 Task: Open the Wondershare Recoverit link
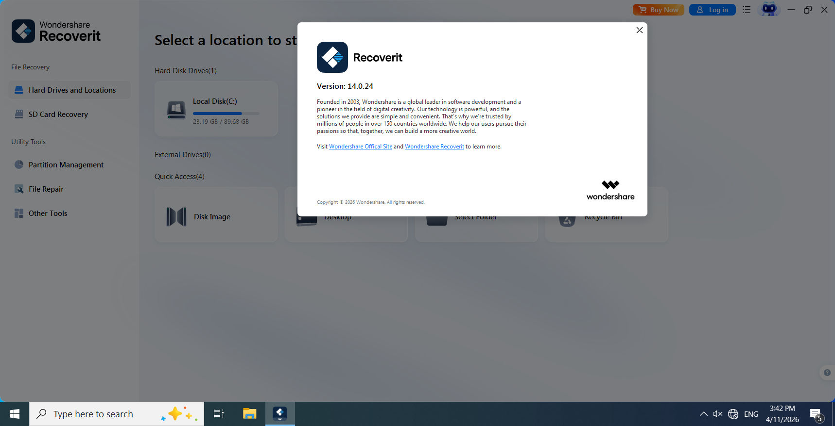point(435,147)
